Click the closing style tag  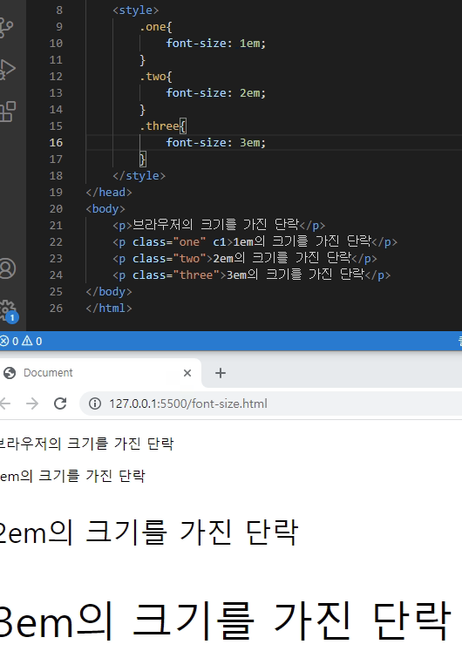[x=139, y=176]
